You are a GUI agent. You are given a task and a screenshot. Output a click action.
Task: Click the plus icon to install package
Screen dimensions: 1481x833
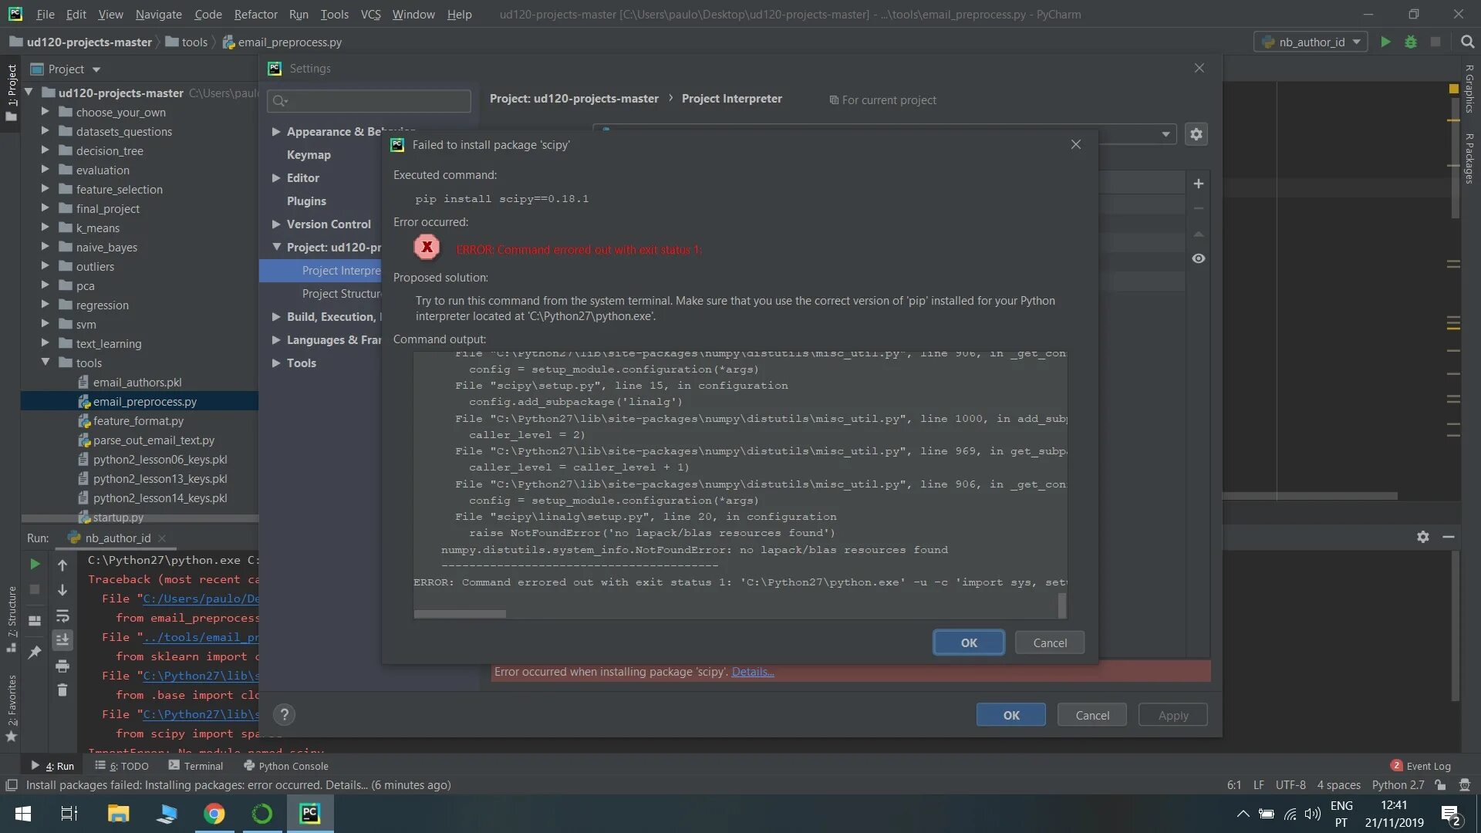1198,184
